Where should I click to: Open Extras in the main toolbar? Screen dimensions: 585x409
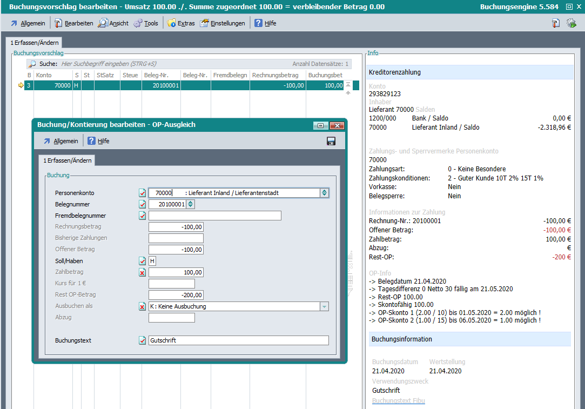(180, 23)
